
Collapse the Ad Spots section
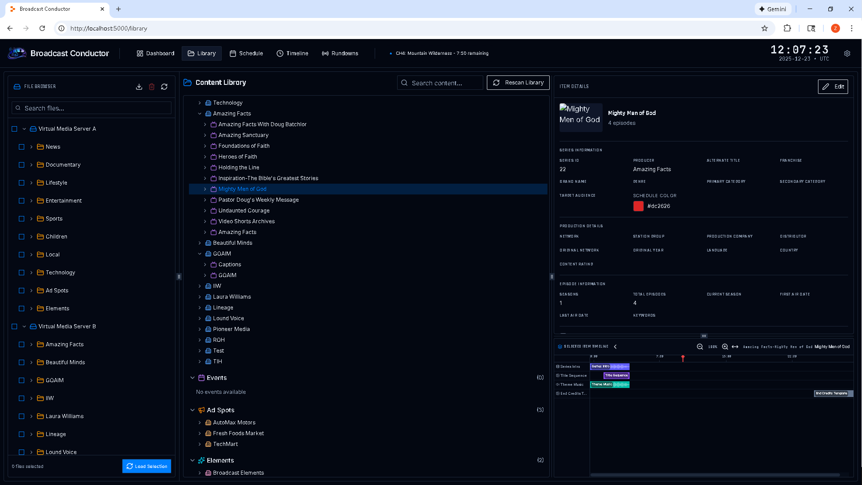[193, 410]
